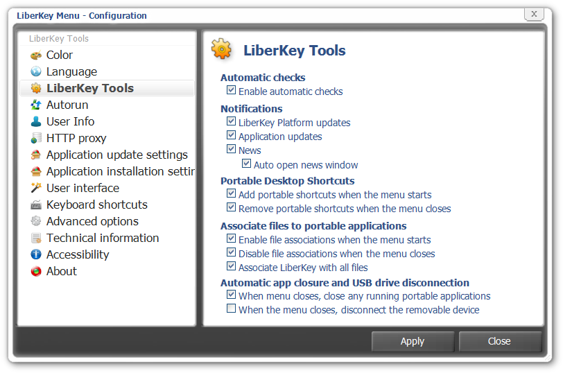Open Application update settings section
The image size is (563, 373).
click(x=116, y=155)
